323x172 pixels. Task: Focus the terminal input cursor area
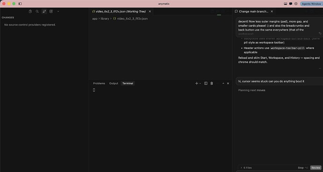point(94,90)
